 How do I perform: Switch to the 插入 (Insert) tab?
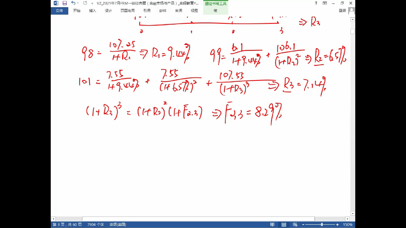pos(92,11)
